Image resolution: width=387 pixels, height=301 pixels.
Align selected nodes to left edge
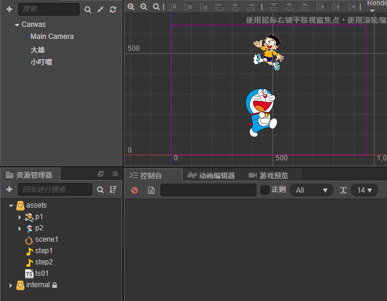click(219, 7)
